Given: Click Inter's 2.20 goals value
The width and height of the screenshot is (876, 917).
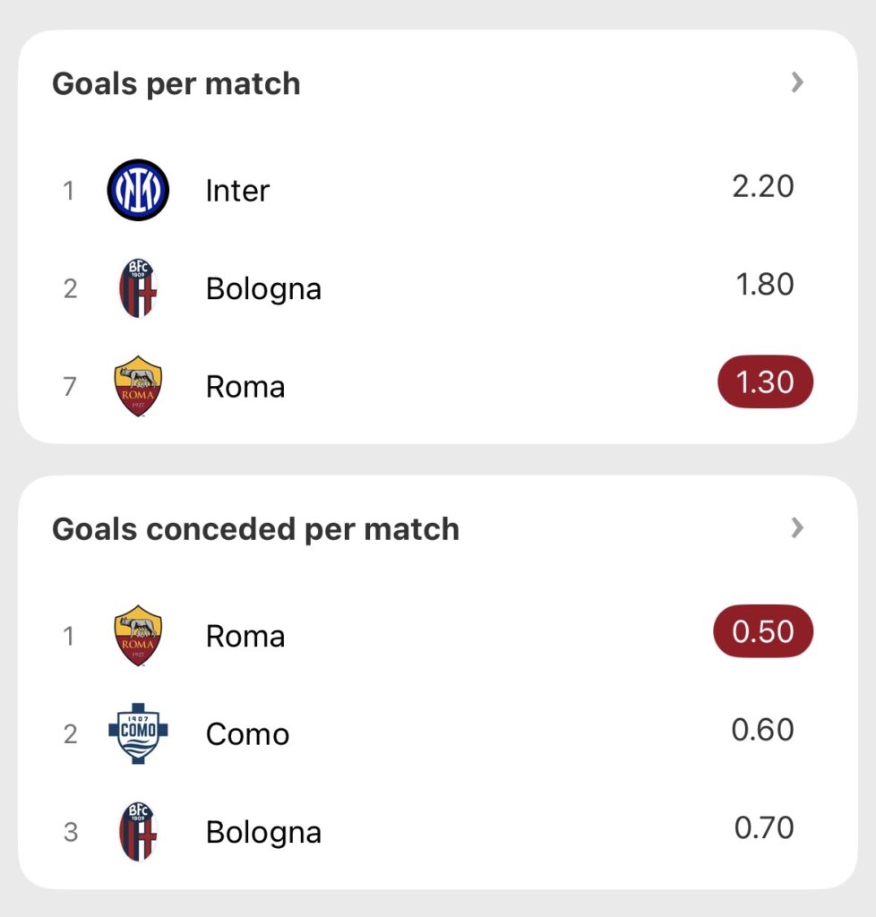Looking at the screenshot, I should [x=763, y=186].
